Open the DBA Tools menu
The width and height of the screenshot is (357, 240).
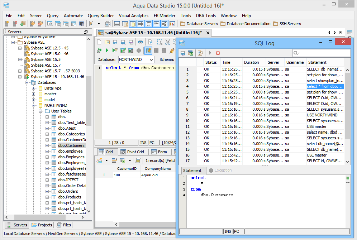click(x=206, y=16)
